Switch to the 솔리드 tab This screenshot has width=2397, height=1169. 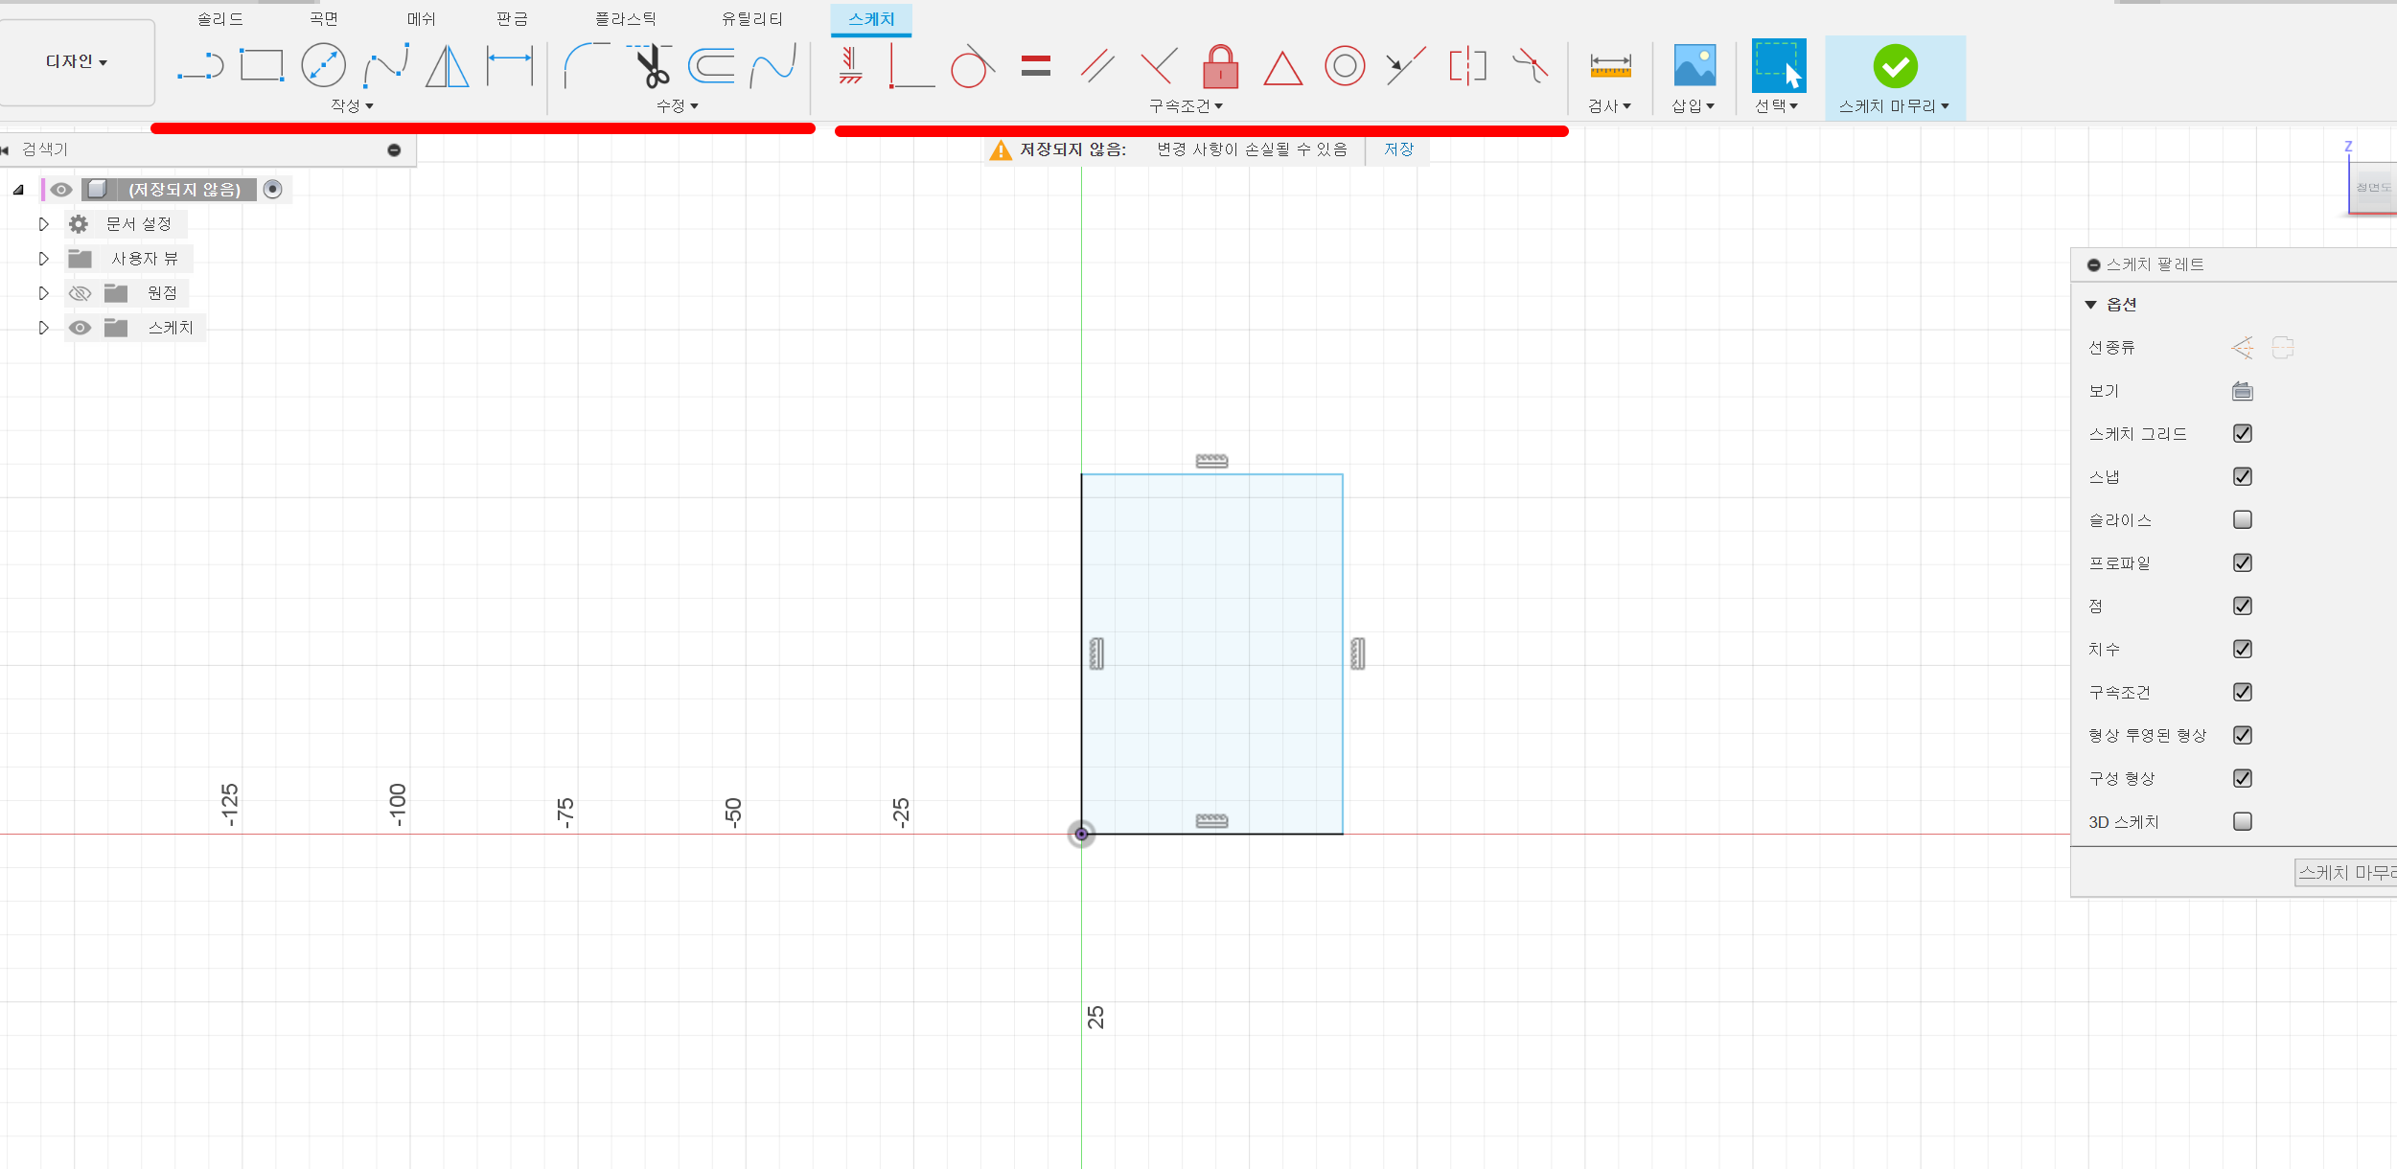(x=220, y=18)
